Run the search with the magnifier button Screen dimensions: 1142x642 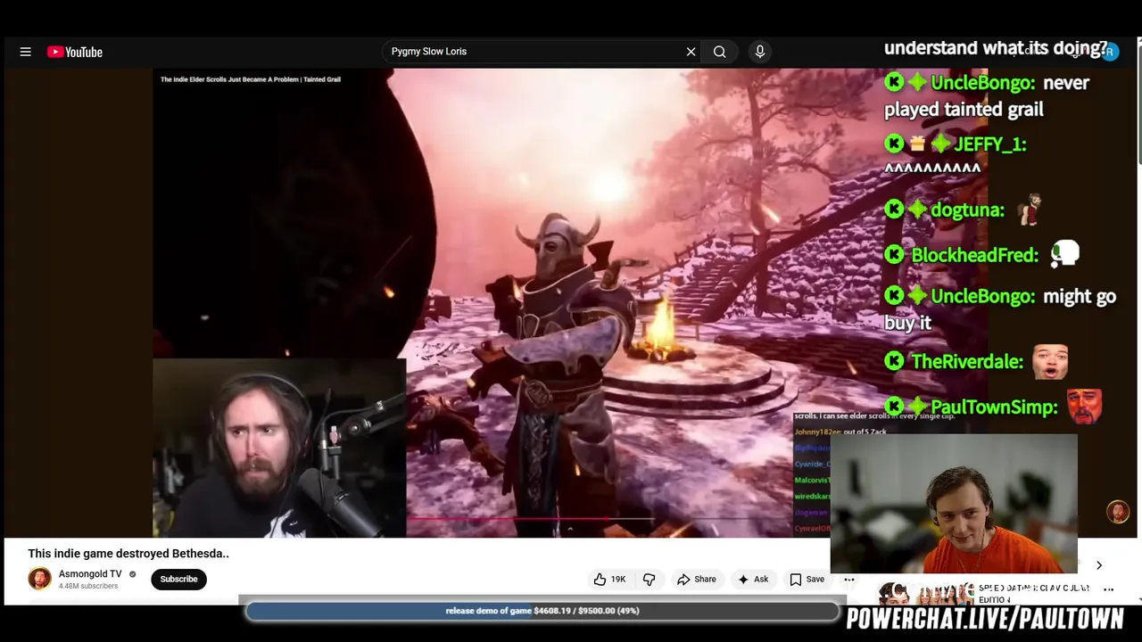click(719, 52)
